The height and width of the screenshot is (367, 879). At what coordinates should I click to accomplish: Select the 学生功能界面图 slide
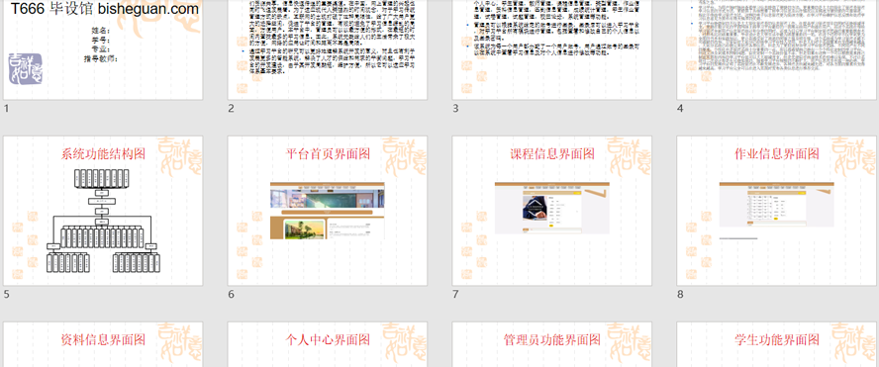(776, 344)
